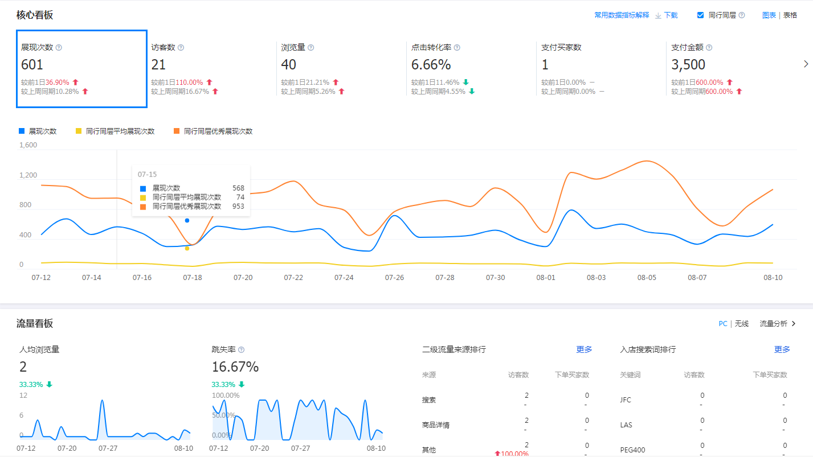
Task: Hide the 同行同层优秀展现次数 orange legend series
Action: (213, 131)
